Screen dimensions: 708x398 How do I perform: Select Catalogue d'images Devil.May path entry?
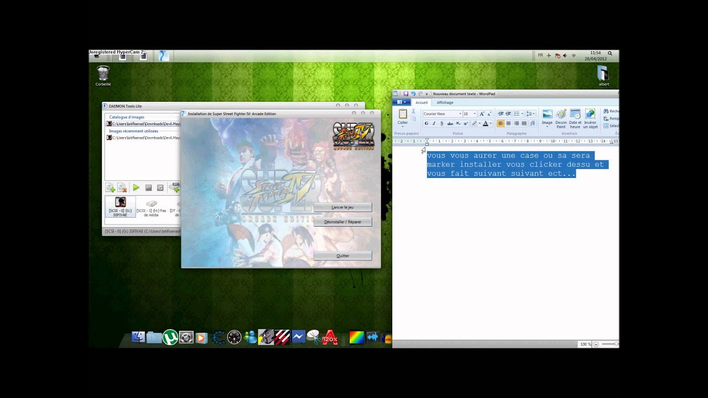point(143,124)
